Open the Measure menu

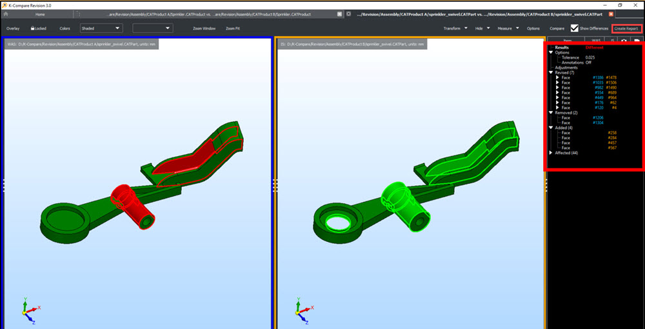tap(507, 28)
